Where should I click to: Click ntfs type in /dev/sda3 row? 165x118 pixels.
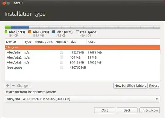27,63
